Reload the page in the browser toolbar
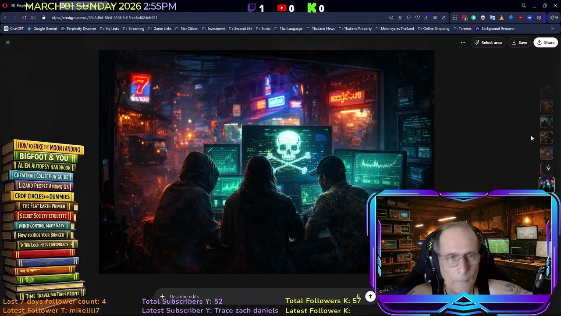 click(x=24, y=18)
